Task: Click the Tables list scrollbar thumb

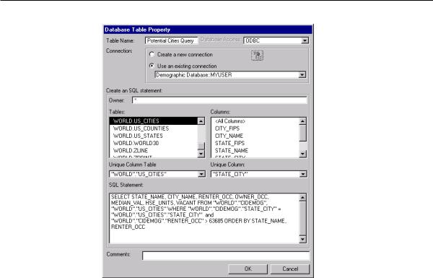Action: point(201,146)
